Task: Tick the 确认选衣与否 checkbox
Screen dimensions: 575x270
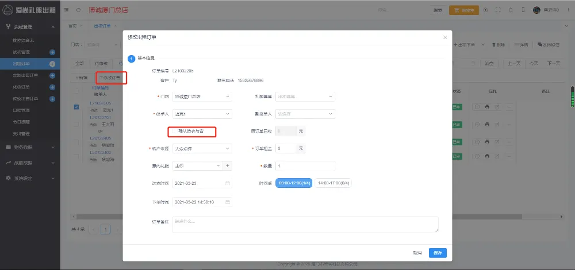Action: pyautogui.click(x=174, y=132)
